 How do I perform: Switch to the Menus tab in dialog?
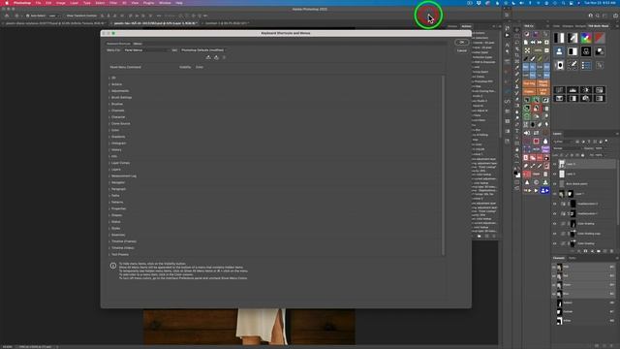(x=138, y=44)
